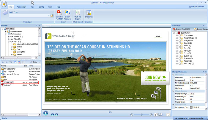Check the Sound (1) resource checkbox
The height and width of the screenshot is (120, 208).
[x=179, y=43]
